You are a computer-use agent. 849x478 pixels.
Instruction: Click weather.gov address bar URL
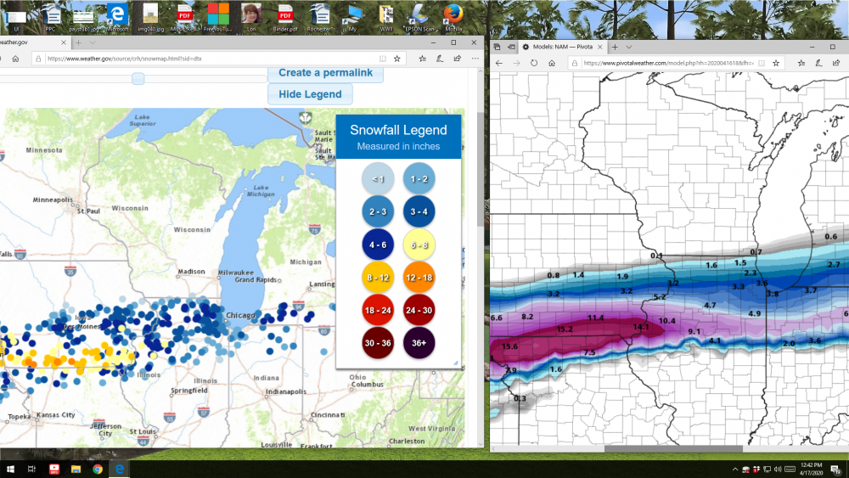[x=125, y=59]
